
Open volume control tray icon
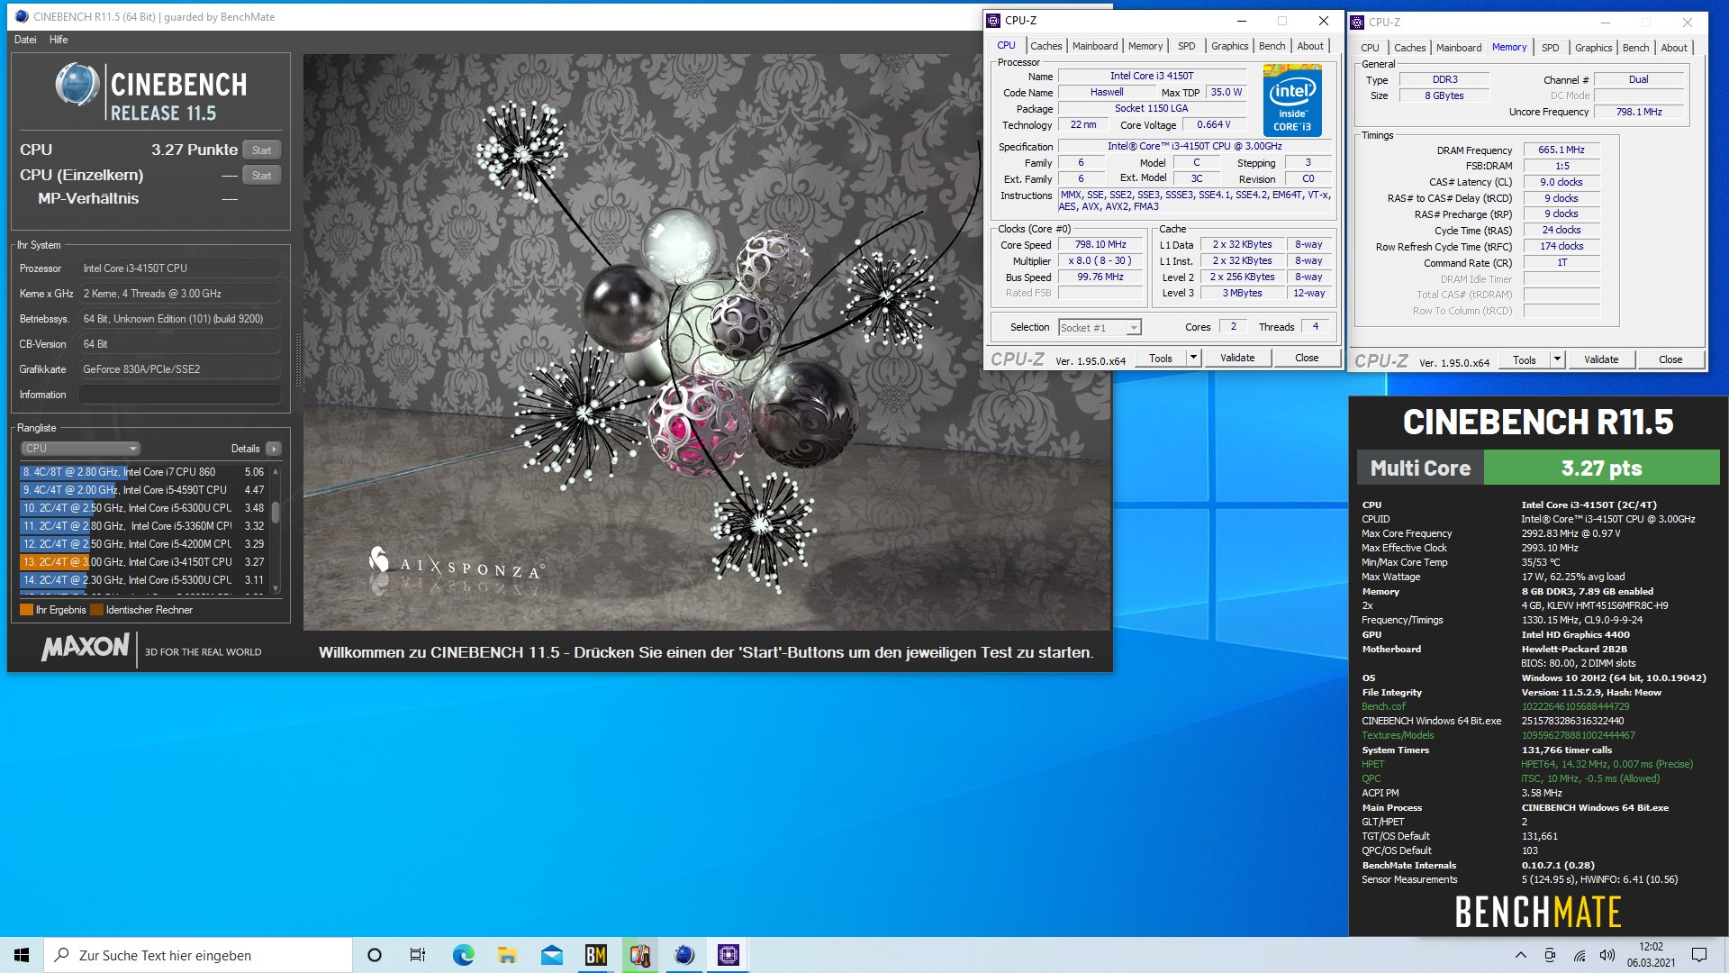coord(1607,955)
